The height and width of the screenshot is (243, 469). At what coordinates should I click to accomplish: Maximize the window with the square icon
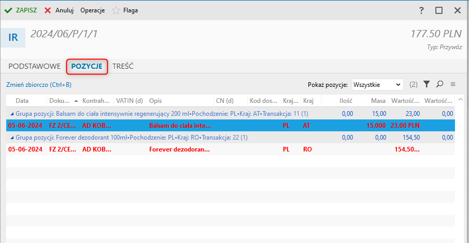tap(439, 10)
